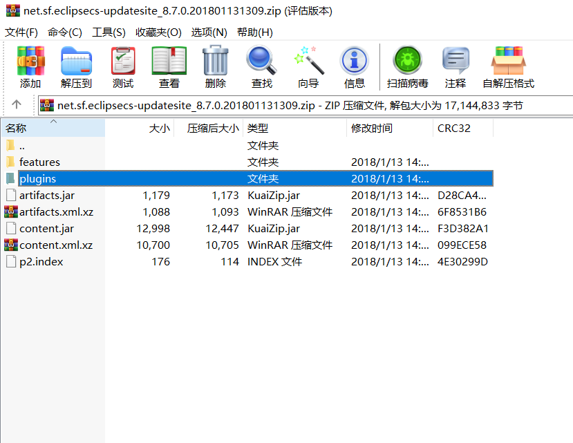
Task: Go up one level with arrow button
Action: [x=17, y=105]
